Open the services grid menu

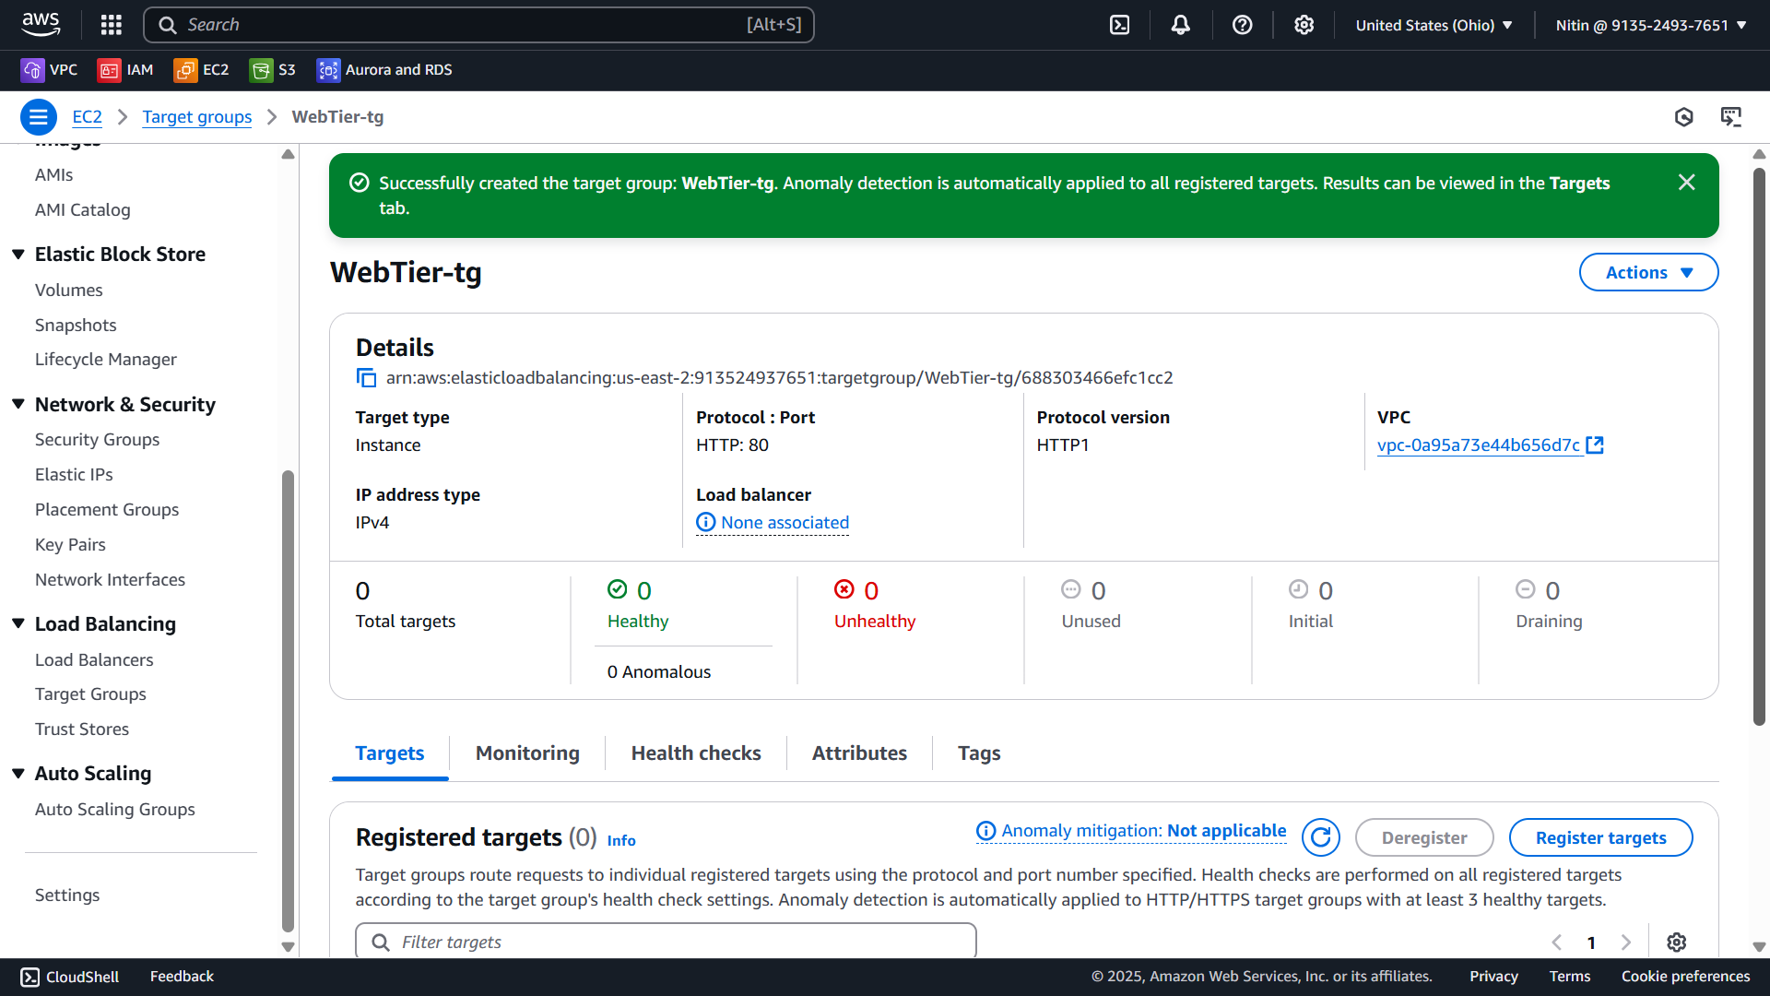(112, 25)
